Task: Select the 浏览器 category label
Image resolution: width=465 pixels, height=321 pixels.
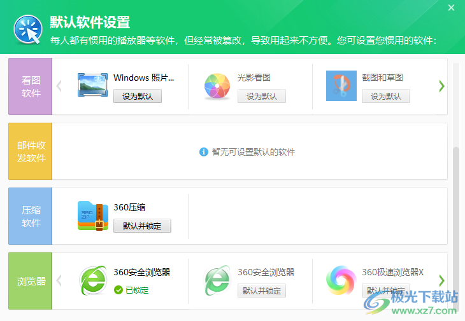Action: (30, 281)
